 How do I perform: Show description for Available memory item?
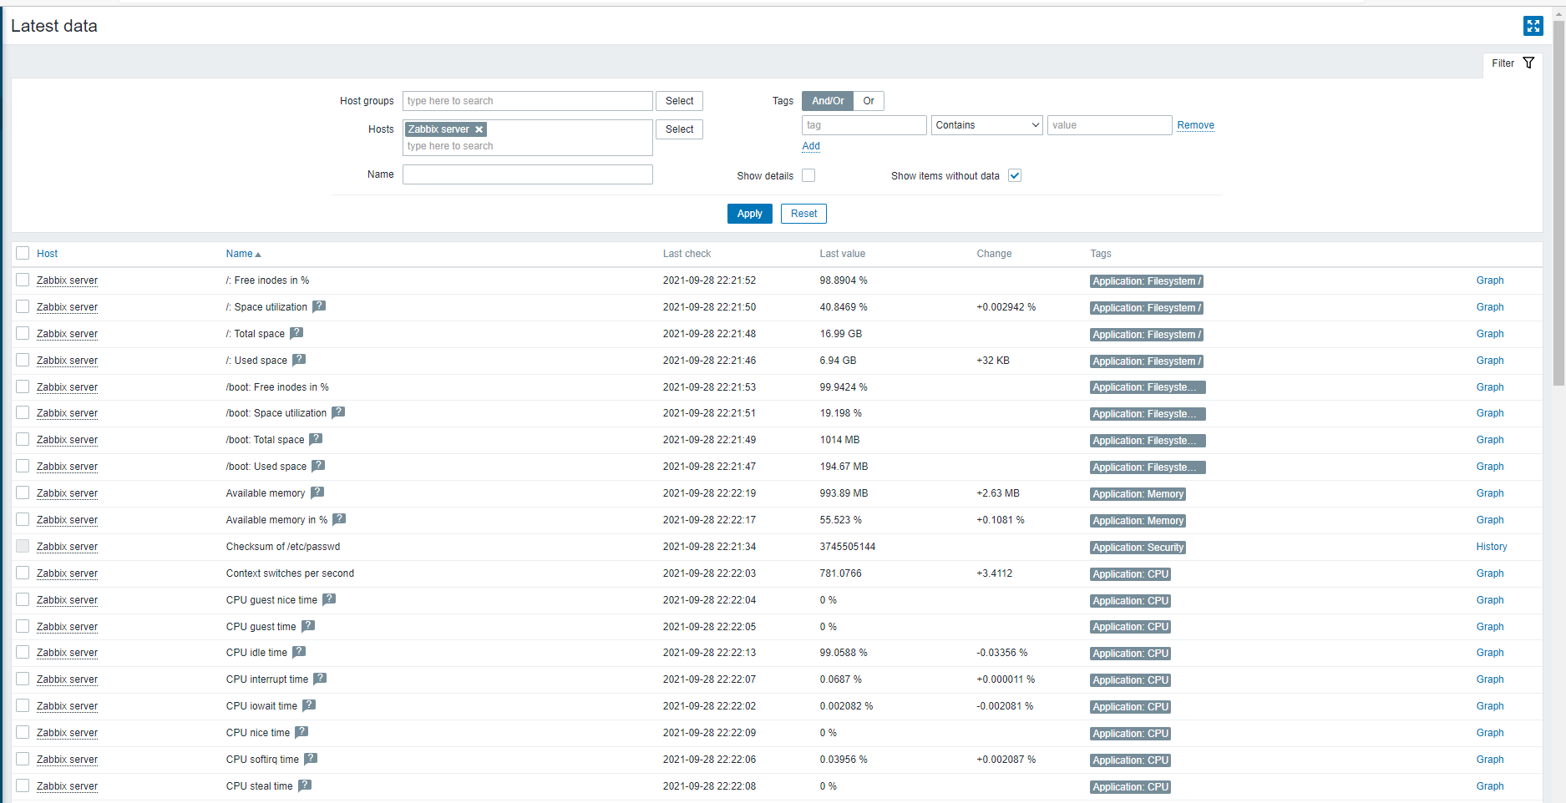[x=317, y=492]
